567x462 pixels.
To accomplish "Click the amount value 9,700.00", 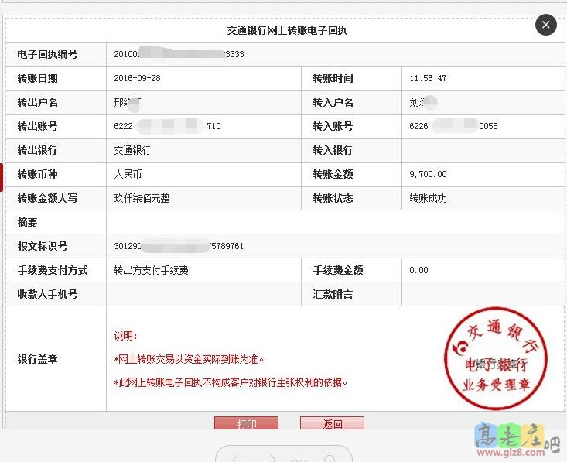I will pyautogui.click(x=428, y=174).
